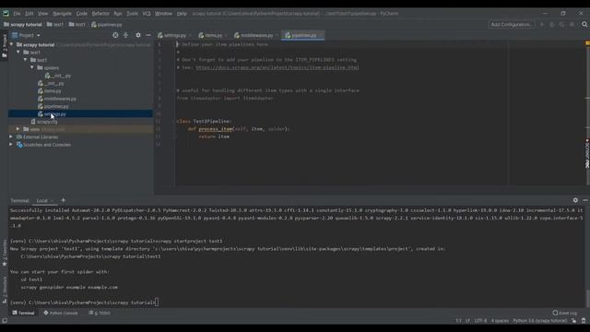The image size is (590, 332).
Task: Open the File menu
Action: [x=17, y=13]
